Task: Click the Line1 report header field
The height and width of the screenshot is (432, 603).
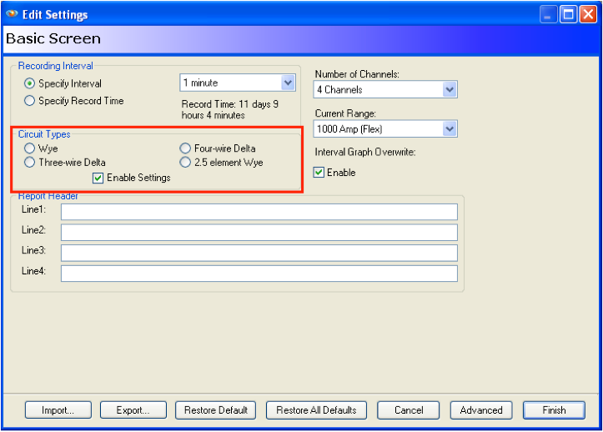Action: point(259,212)
